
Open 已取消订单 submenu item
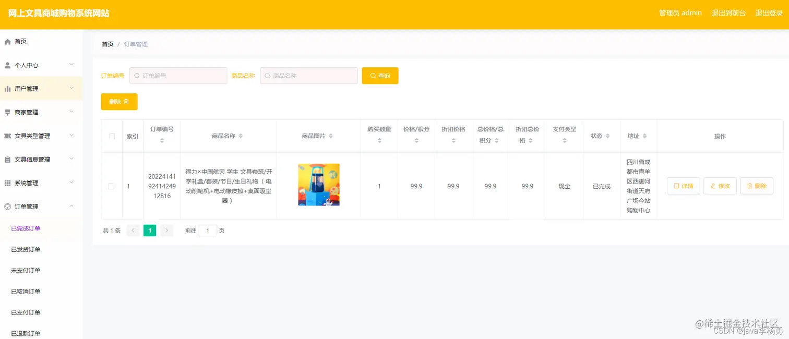coord(41,292)
